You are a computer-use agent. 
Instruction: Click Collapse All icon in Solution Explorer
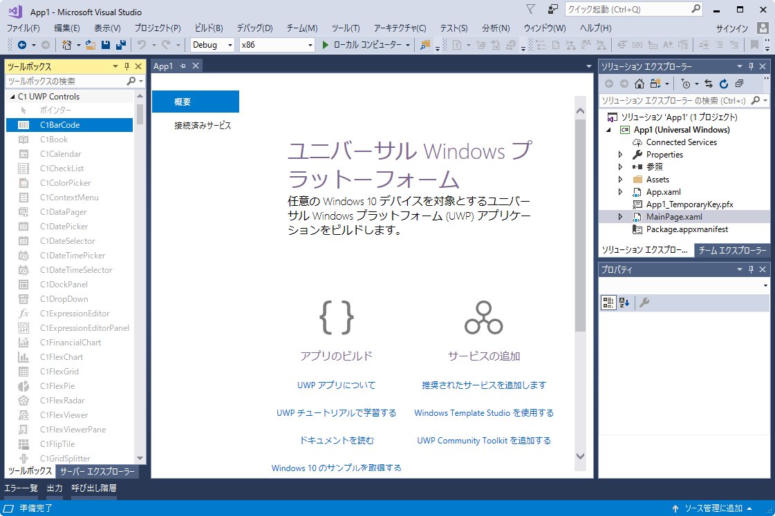click(x=739, y=84)
